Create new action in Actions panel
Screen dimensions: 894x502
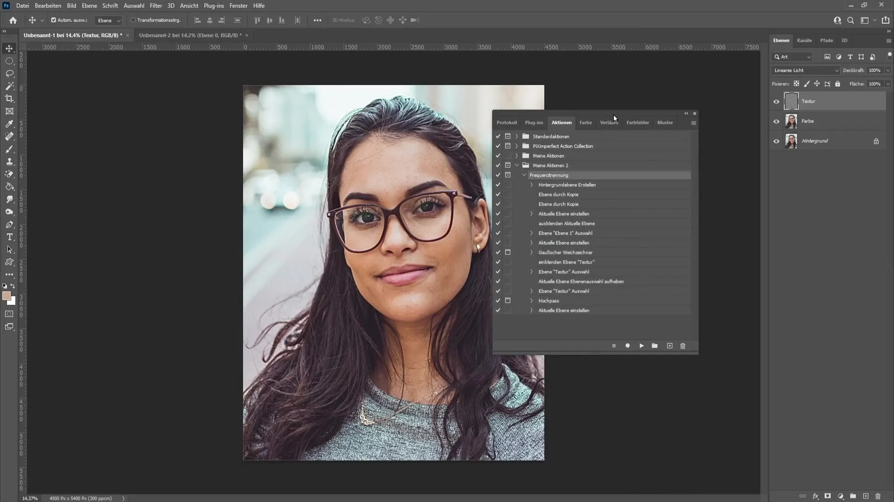[670, 346]
